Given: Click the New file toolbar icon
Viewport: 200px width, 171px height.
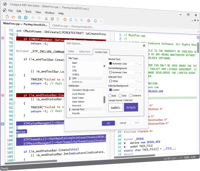Looking at the screenshot, I should pos(7,17).
